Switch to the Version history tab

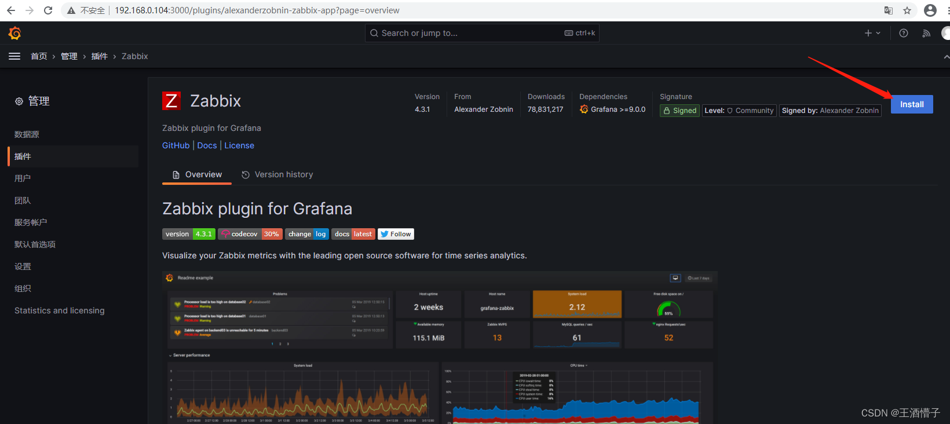point(277,174)
